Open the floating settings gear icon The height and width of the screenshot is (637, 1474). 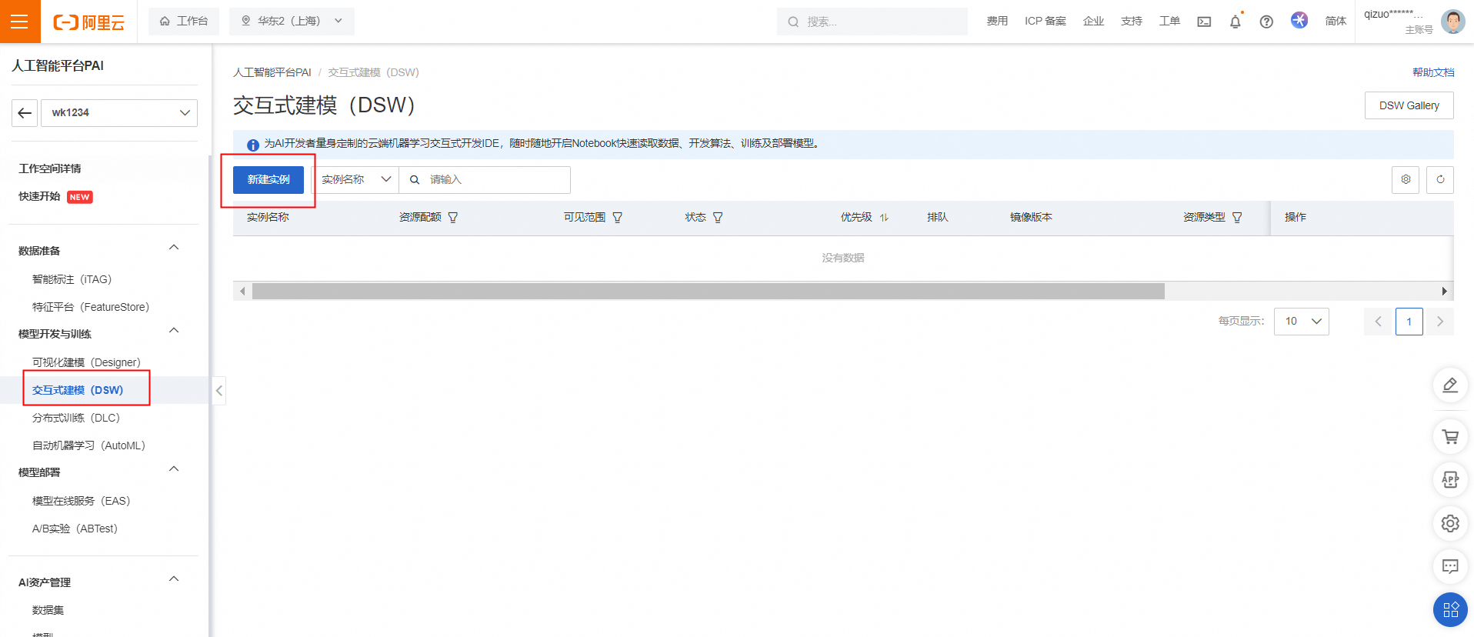(x=1450, y=523)
